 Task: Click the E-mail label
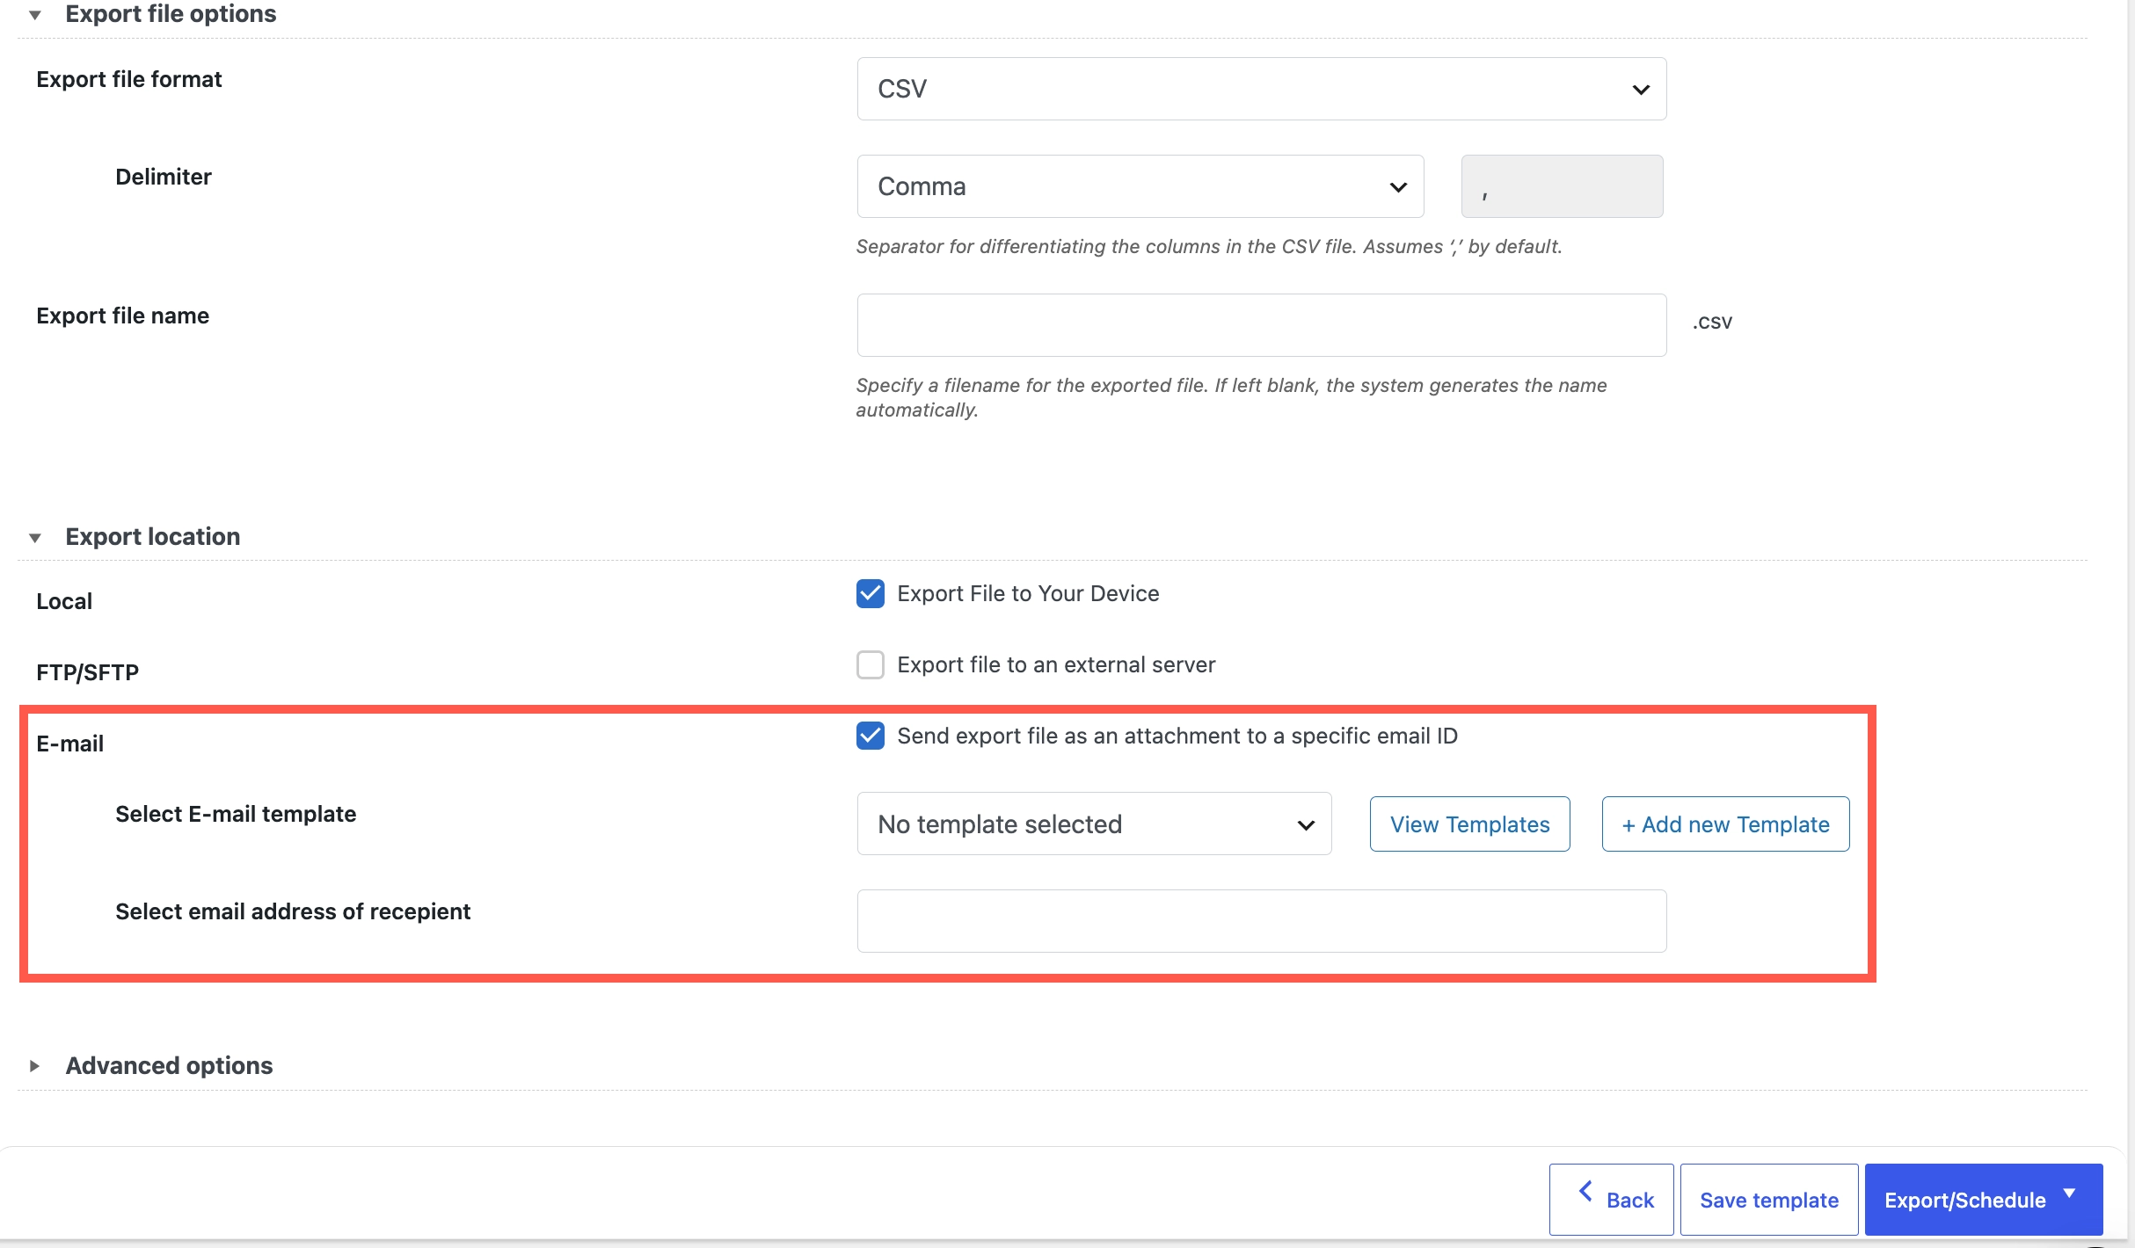70,744
